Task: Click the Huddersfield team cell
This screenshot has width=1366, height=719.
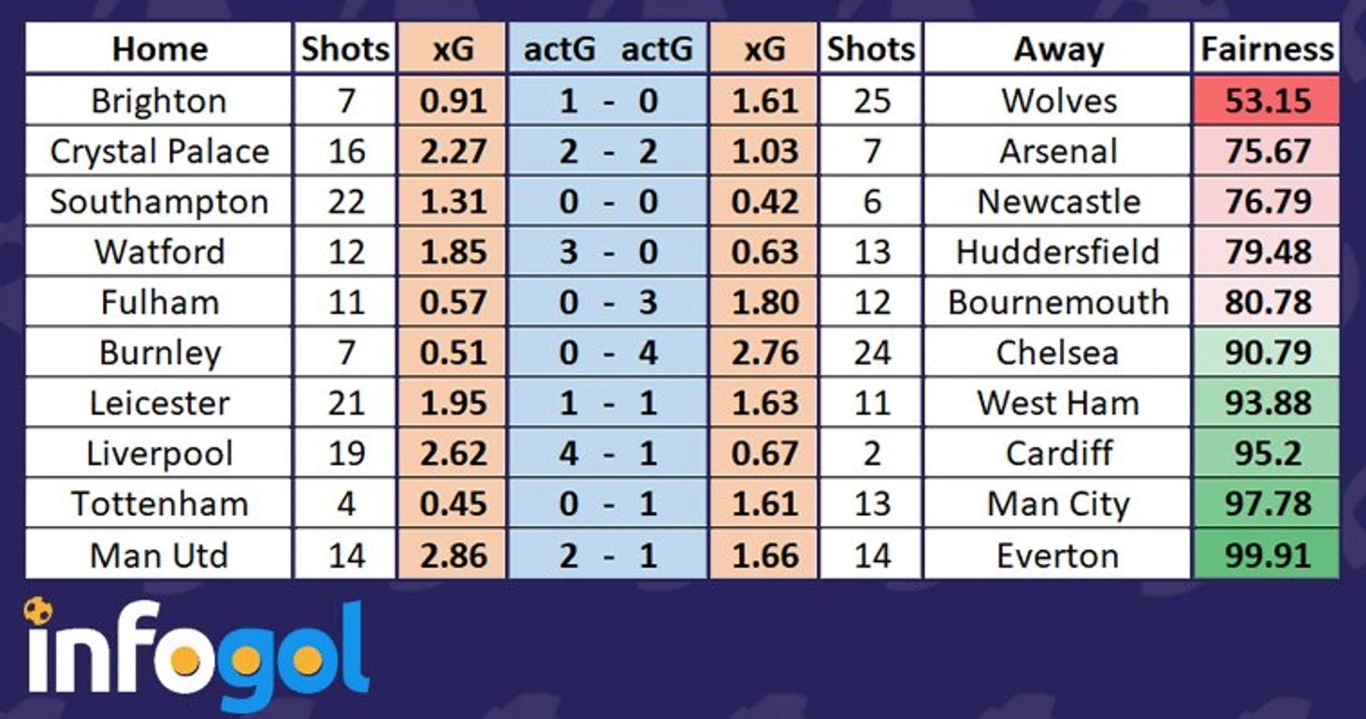Action: 1058,252
